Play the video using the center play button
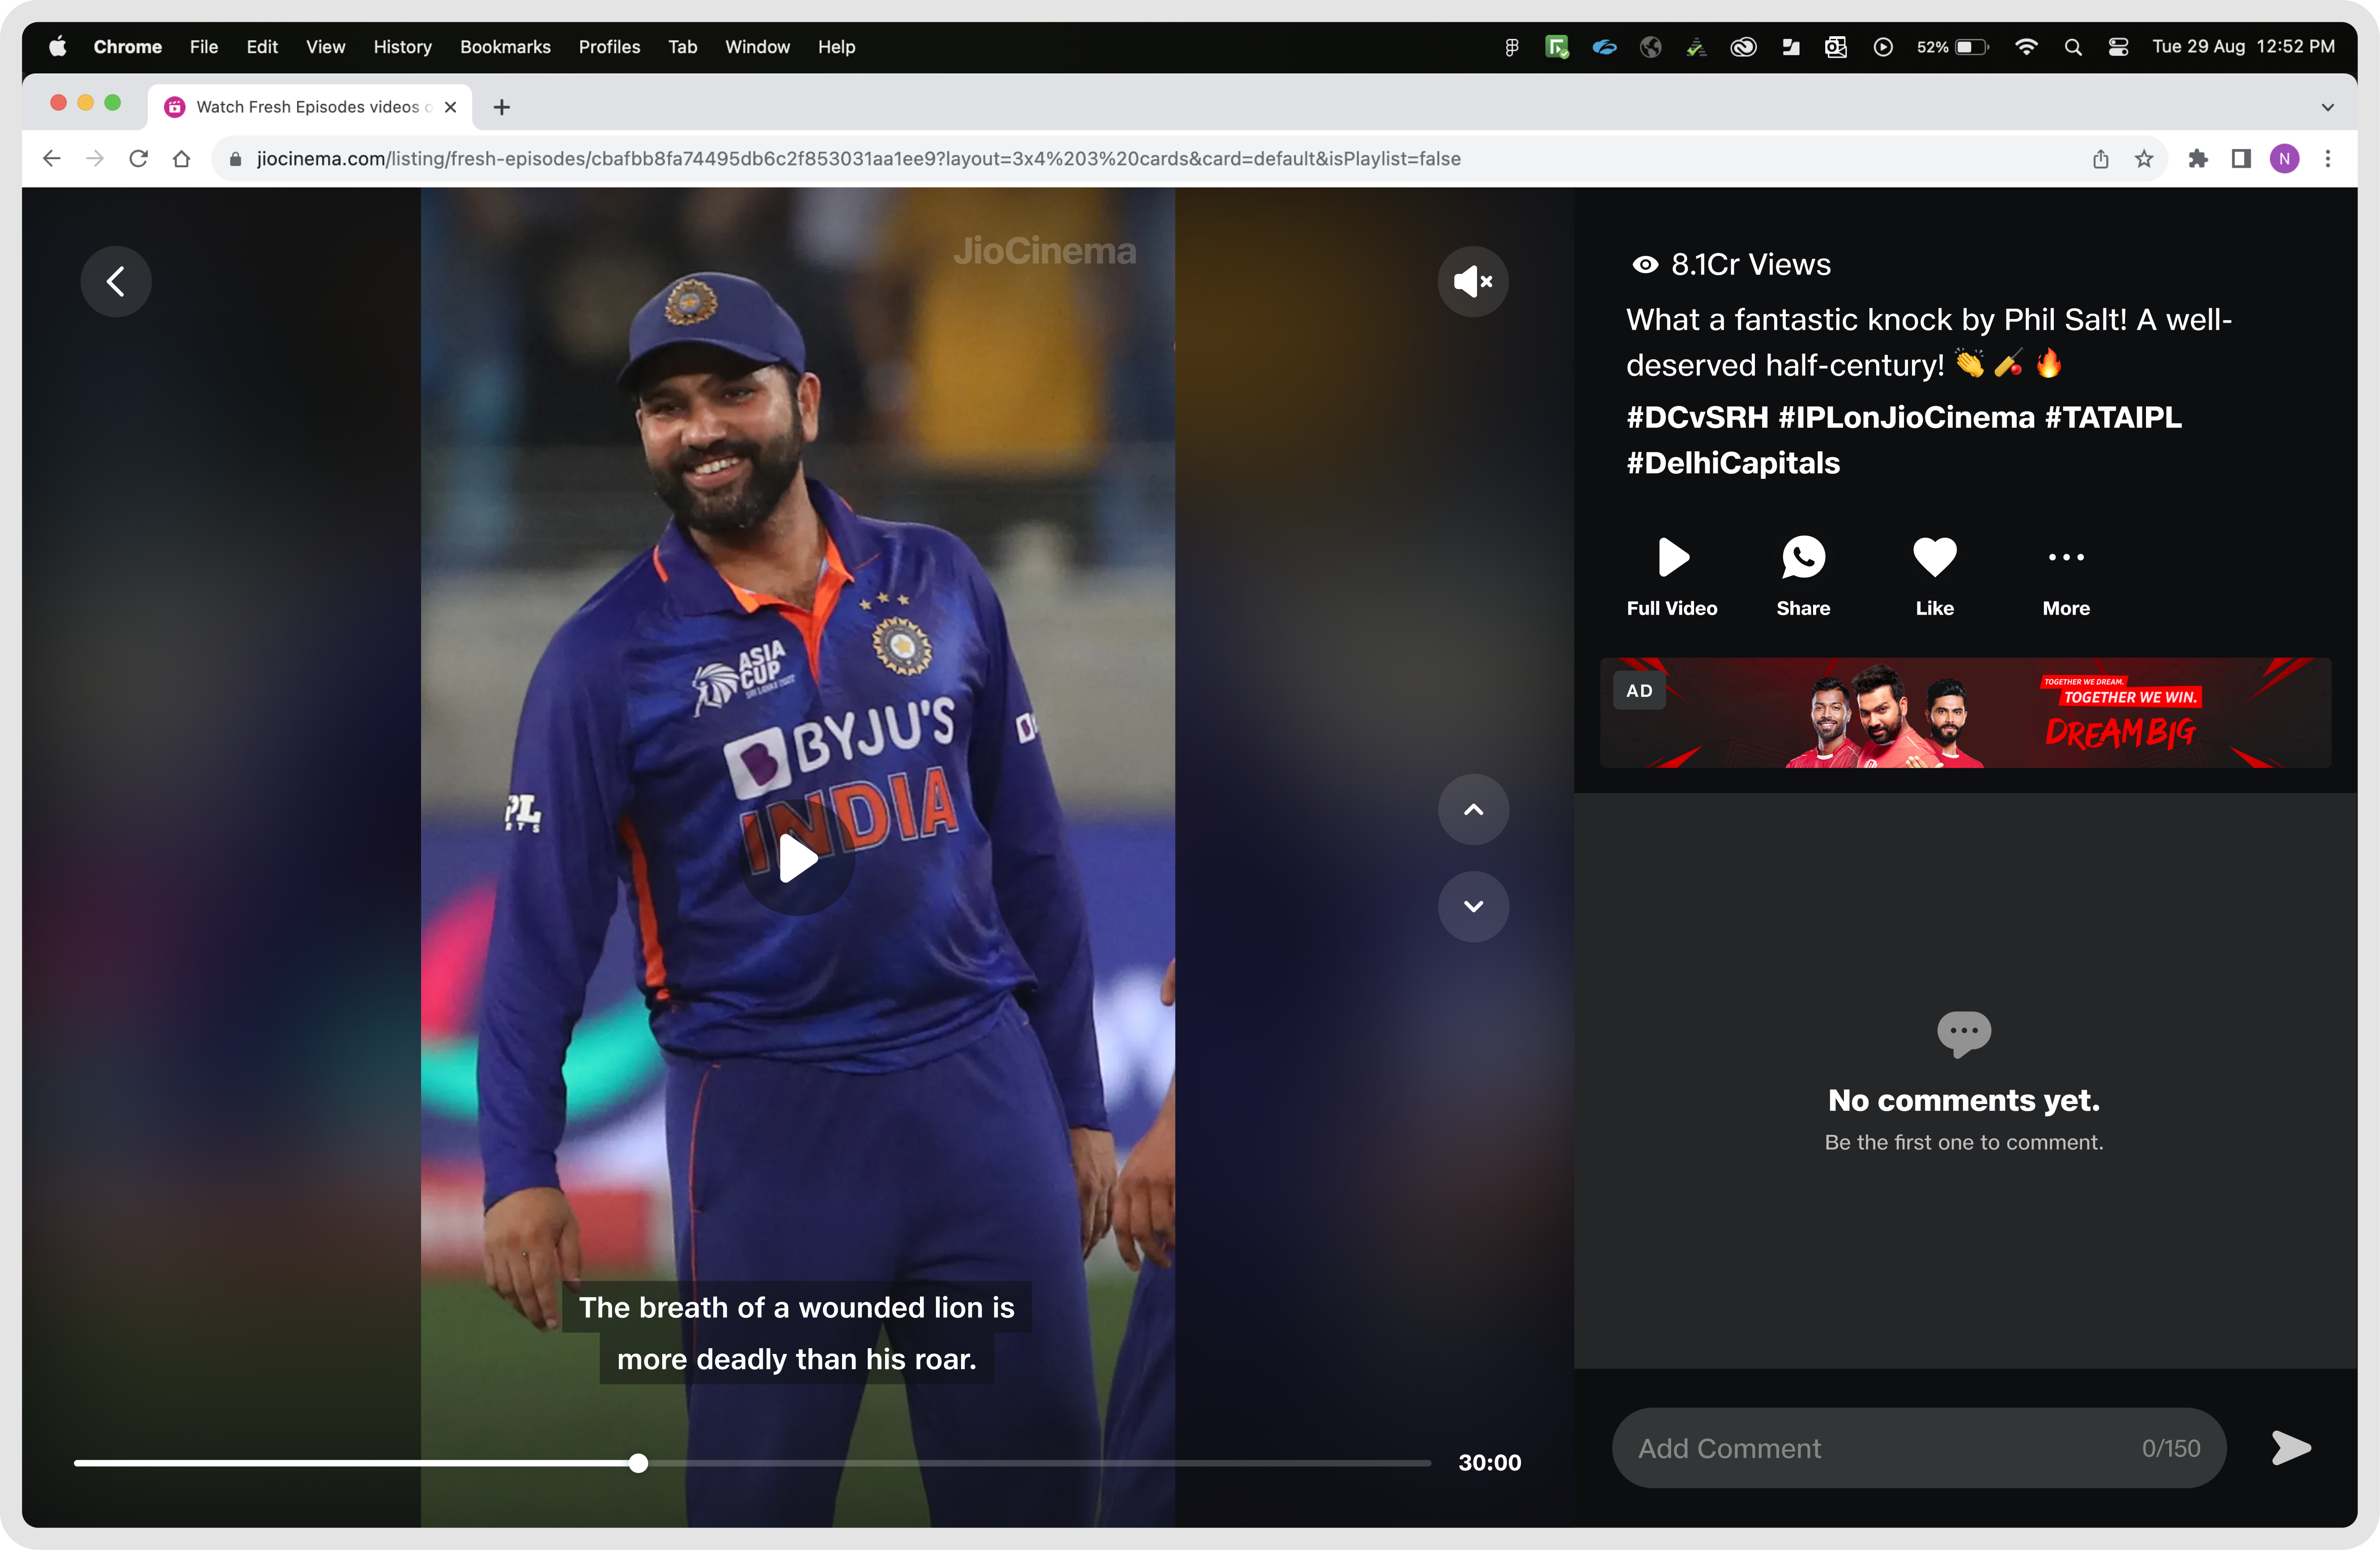 (798, 858)
